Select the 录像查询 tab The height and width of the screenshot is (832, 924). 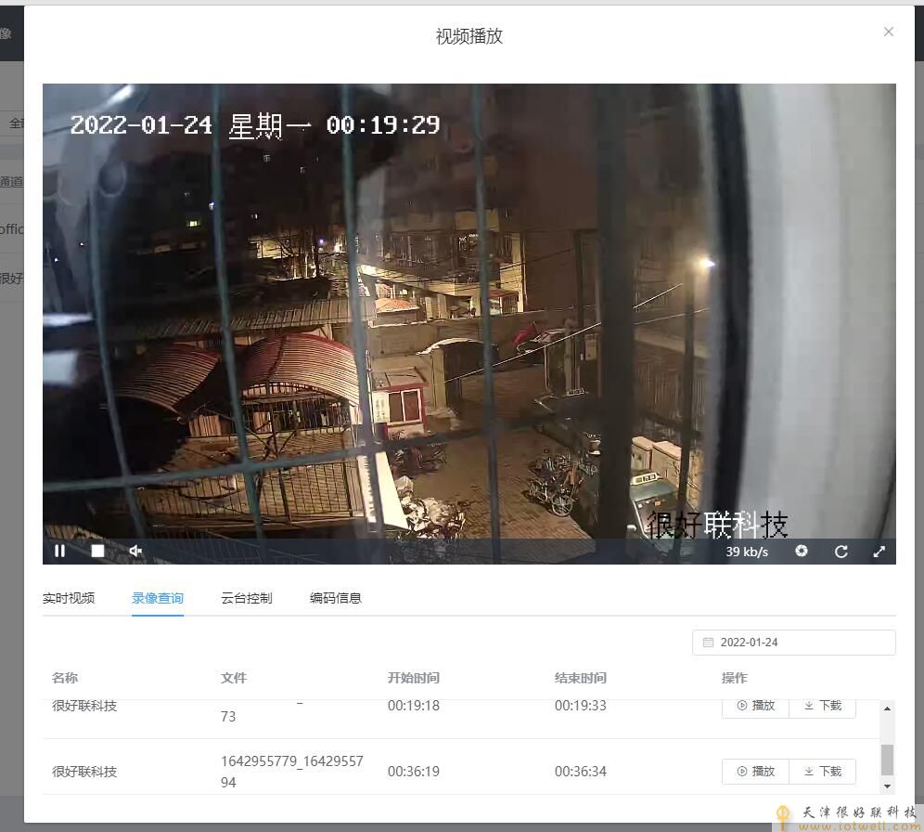pos(158,598)
